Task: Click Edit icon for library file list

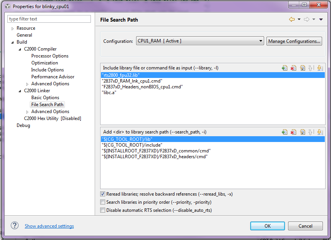Action: pyautogui.click(x=302, y=68)
